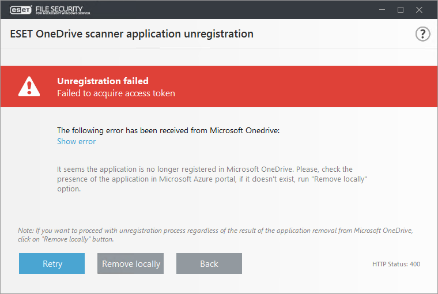Click the error received from Microsoft Onedrive text
This screenshot has width=438, height=294.
[168, 130]
